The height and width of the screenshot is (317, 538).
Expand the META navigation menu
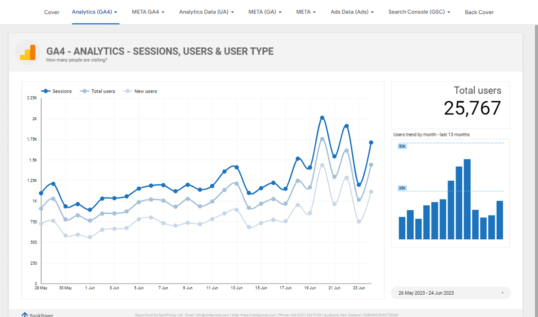pyautogui.click(x=306, y=12)
